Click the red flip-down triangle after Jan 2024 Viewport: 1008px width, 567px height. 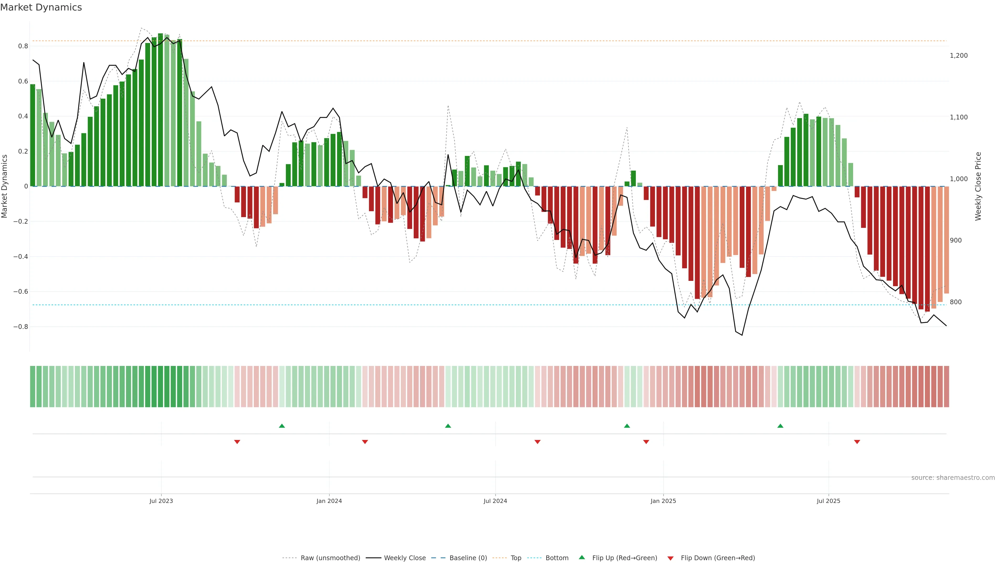click(365, 442)
